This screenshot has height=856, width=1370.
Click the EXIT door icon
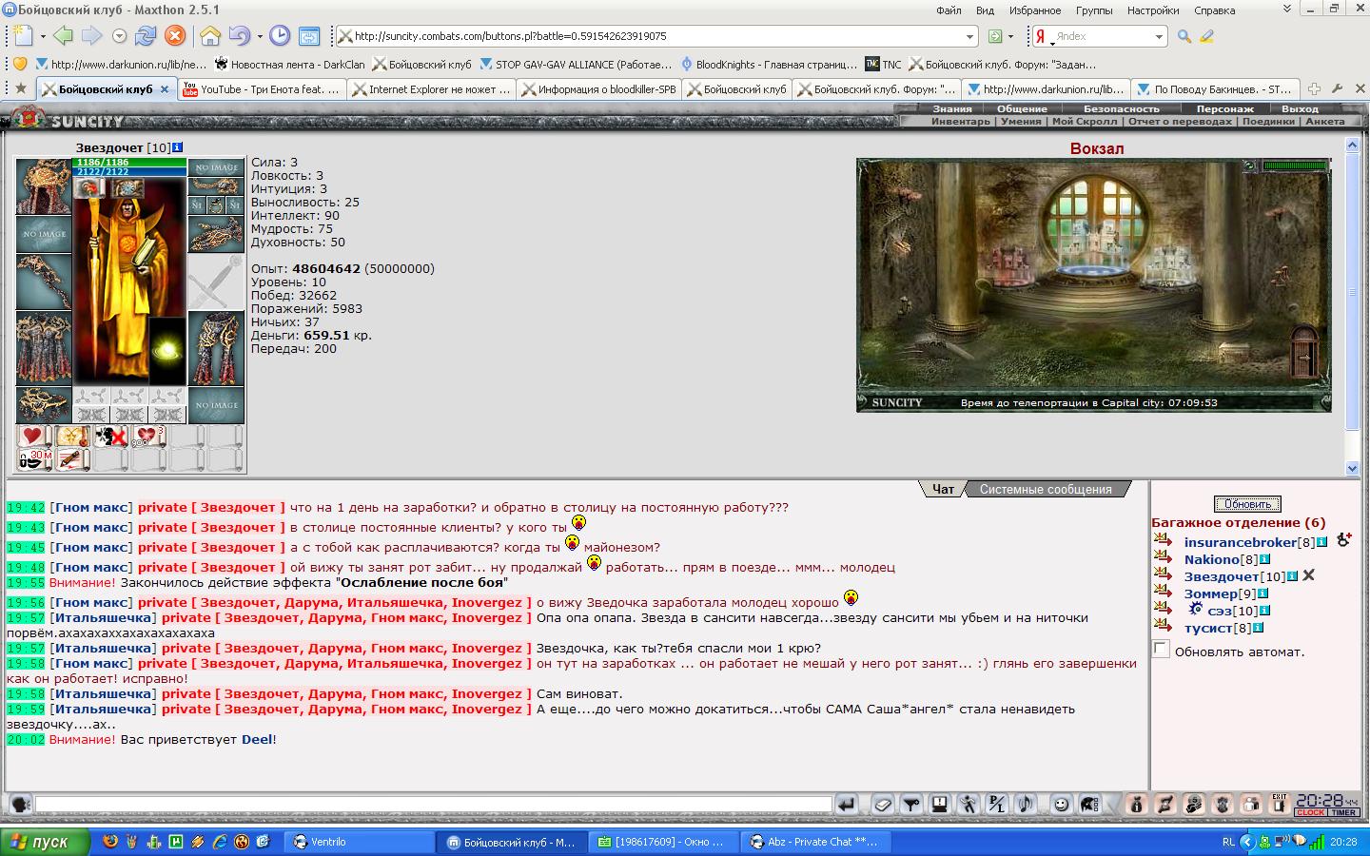click(x=1280, y=805)
